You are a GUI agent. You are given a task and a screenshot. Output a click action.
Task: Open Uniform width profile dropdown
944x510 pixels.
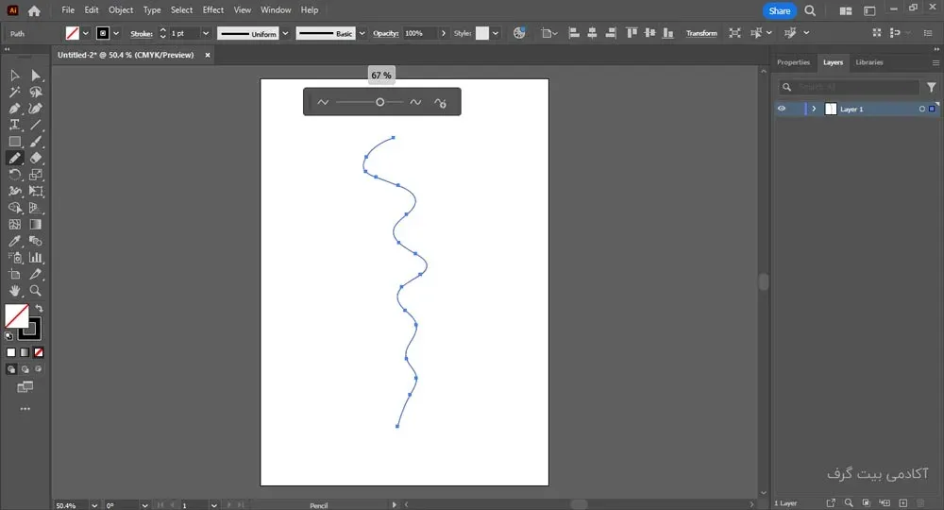(x=285, y=33)
